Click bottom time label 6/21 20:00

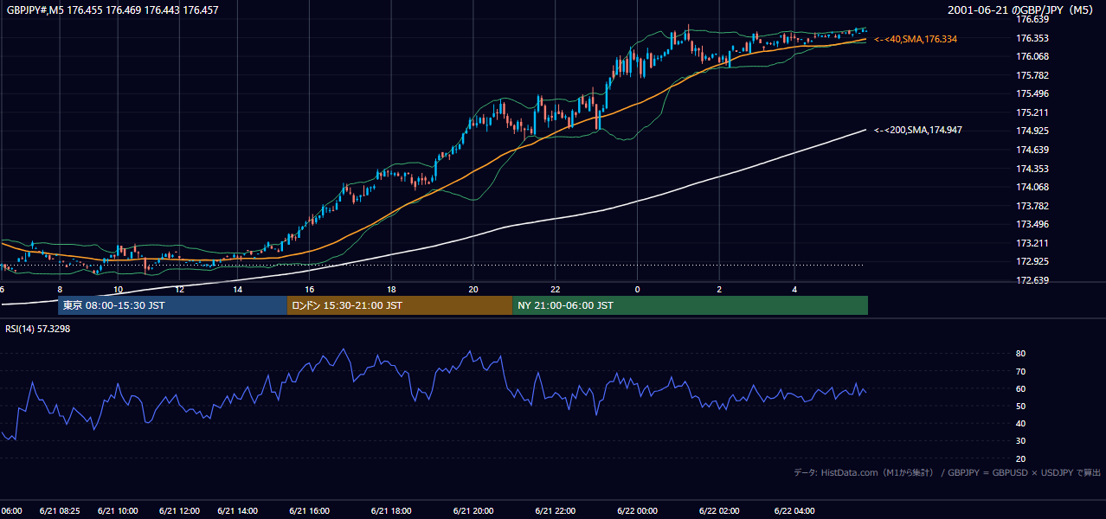(x=473, y=511)
